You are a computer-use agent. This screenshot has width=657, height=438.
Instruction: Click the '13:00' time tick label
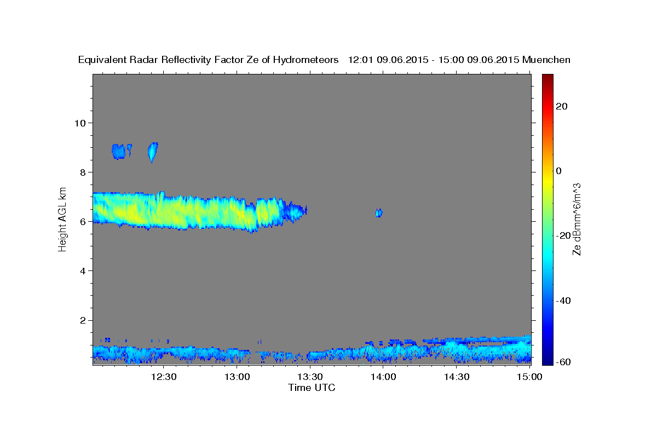(237, 377)
